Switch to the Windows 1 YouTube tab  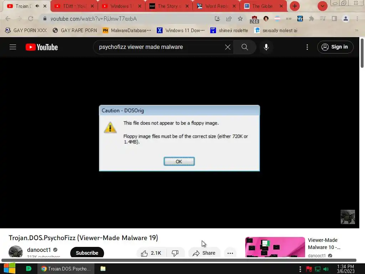[x=122, y=6]
